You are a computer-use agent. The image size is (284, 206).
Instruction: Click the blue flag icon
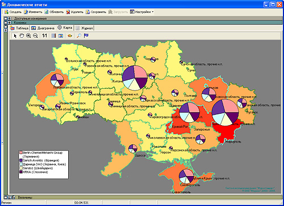(x=86, y=36)
